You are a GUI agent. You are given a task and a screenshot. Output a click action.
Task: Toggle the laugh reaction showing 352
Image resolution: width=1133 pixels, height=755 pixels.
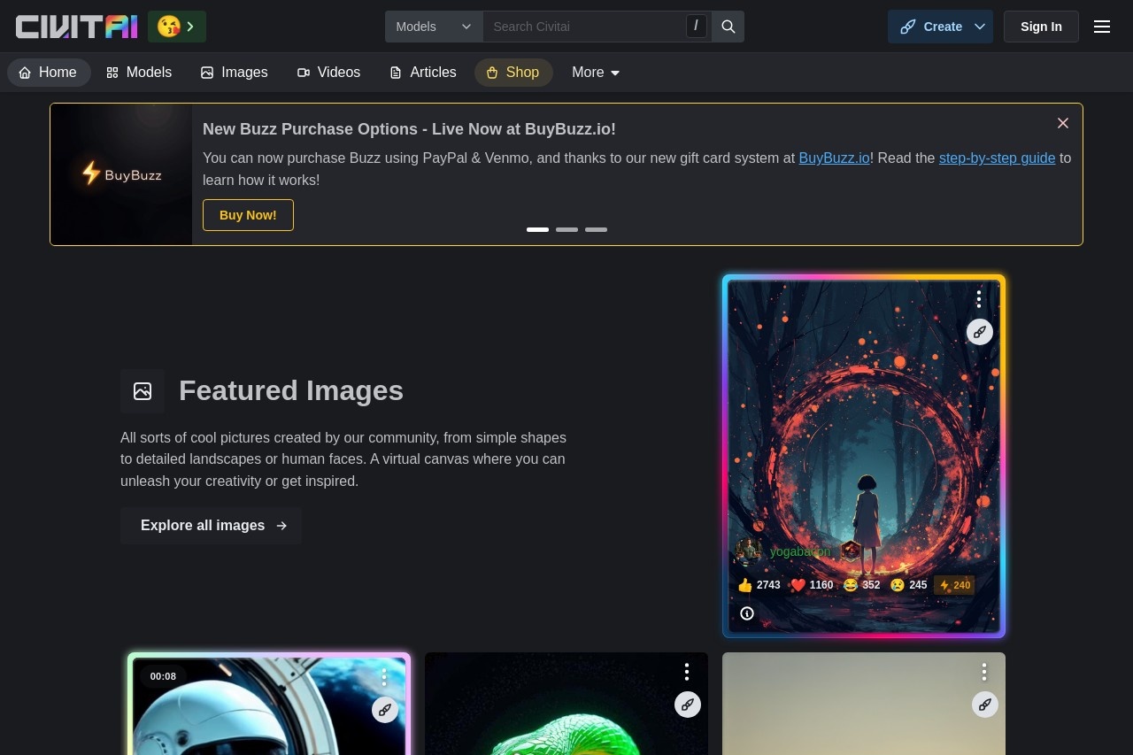(861, 585)
